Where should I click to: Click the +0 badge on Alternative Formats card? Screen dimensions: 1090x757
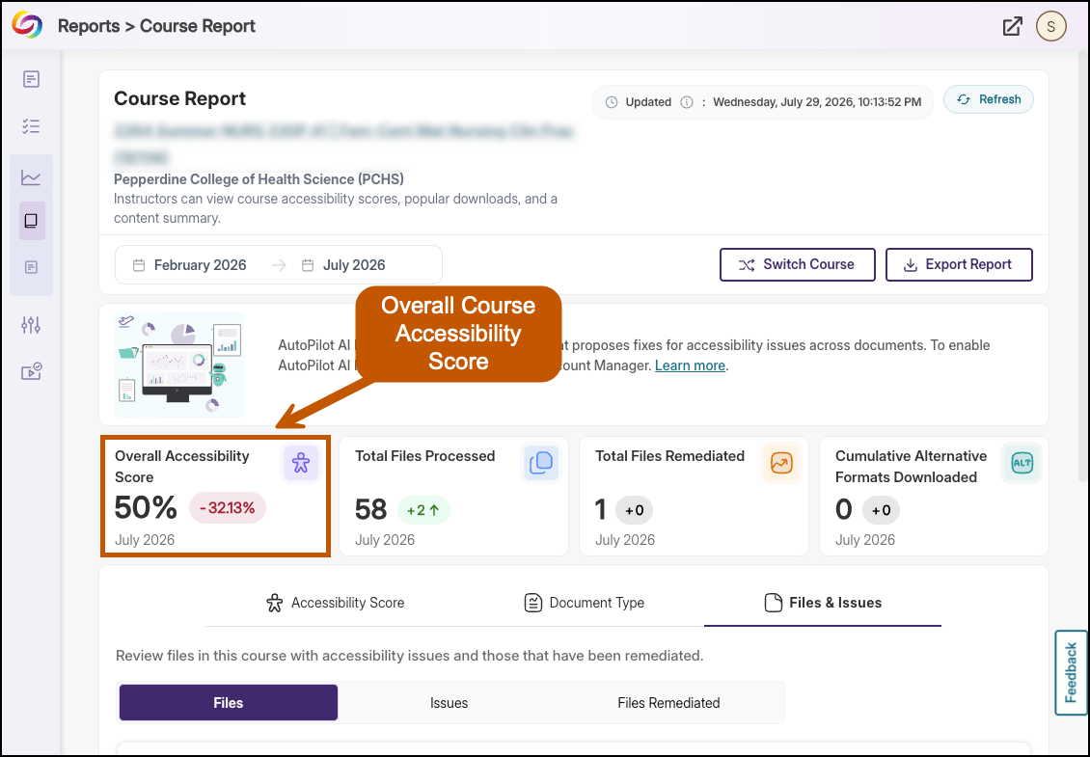click(881, 510)
